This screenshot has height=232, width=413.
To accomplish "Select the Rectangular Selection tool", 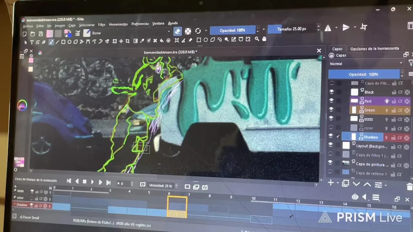I will [199, 40].
